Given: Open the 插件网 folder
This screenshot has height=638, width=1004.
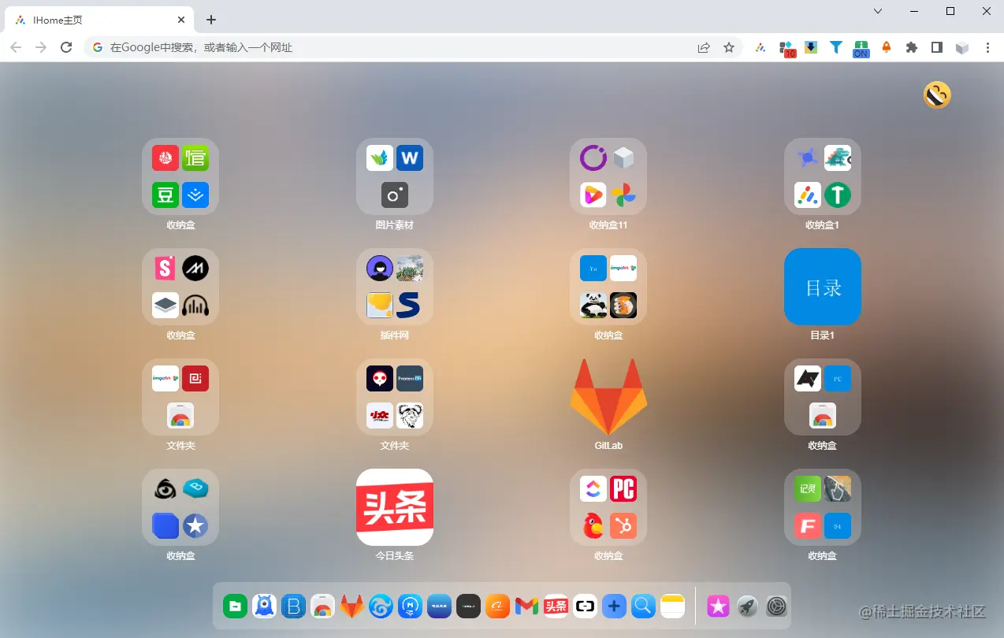Looking at the screenshot, I should point(394,287).
